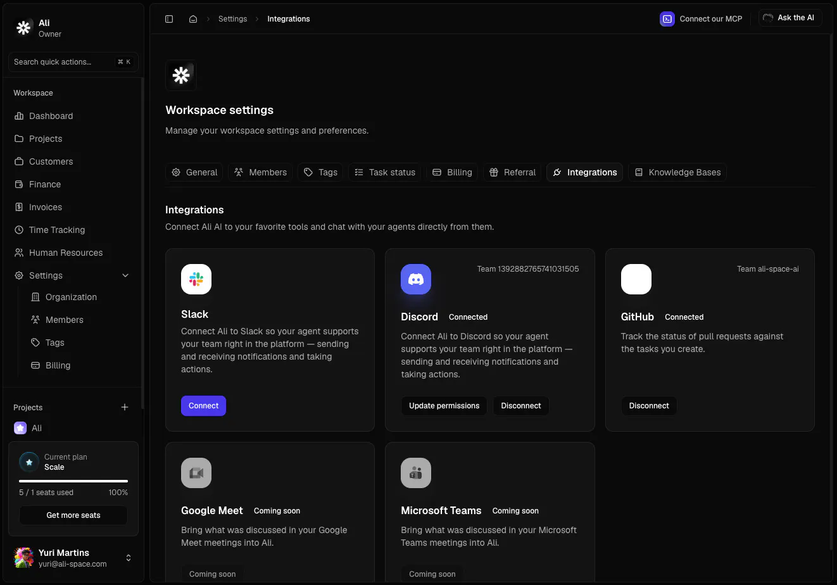Click the Google Meet camera icon
The image size is (837, 585).
point(196,473)
